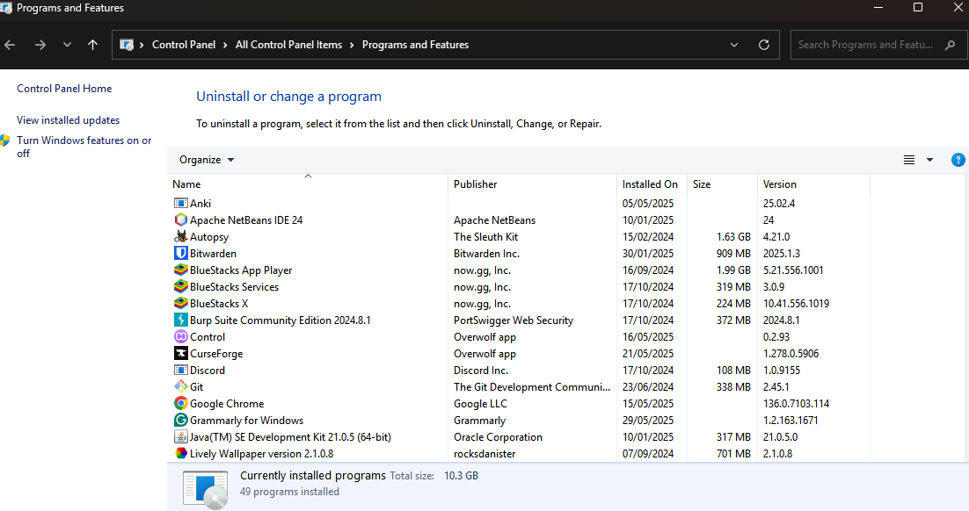The height and width of the screenshot is (511, 969).
Task: Open help with the question mark icon
Action: (958, 160)
